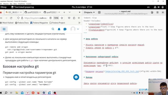The height and width of the screenshot is (95, 168).
Task: Open the text editor hamburger menu
Action: point(157,12)
